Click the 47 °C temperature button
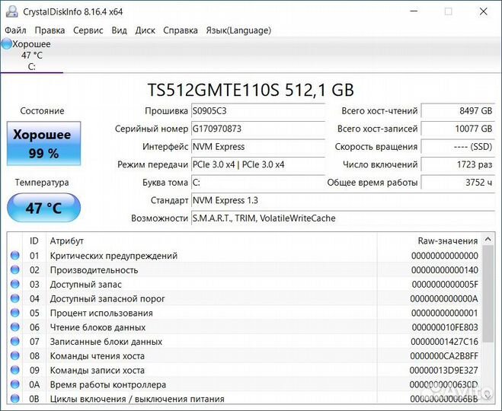 pyautogui.click(x=43, y=208)
